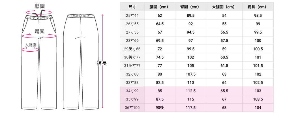Select the 32寸88 size row label
Image resolution: width=283 pixels, height=114 pixels.
132,74
